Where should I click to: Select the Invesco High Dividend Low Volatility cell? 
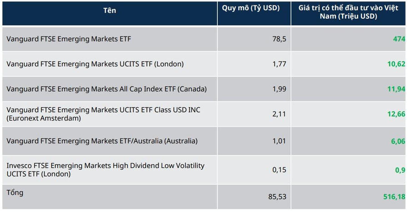[x=105, y=169]
